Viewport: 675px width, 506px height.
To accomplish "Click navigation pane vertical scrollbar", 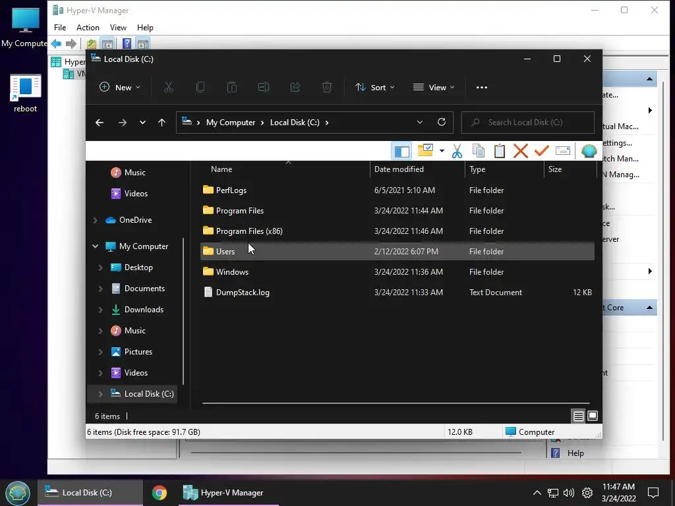I will (183, 311).
